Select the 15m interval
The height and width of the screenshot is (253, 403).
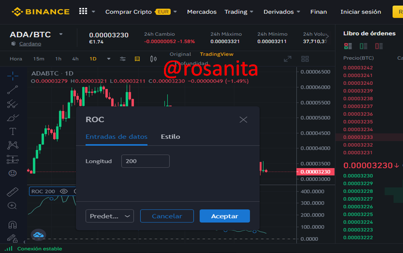pos(39,59)
